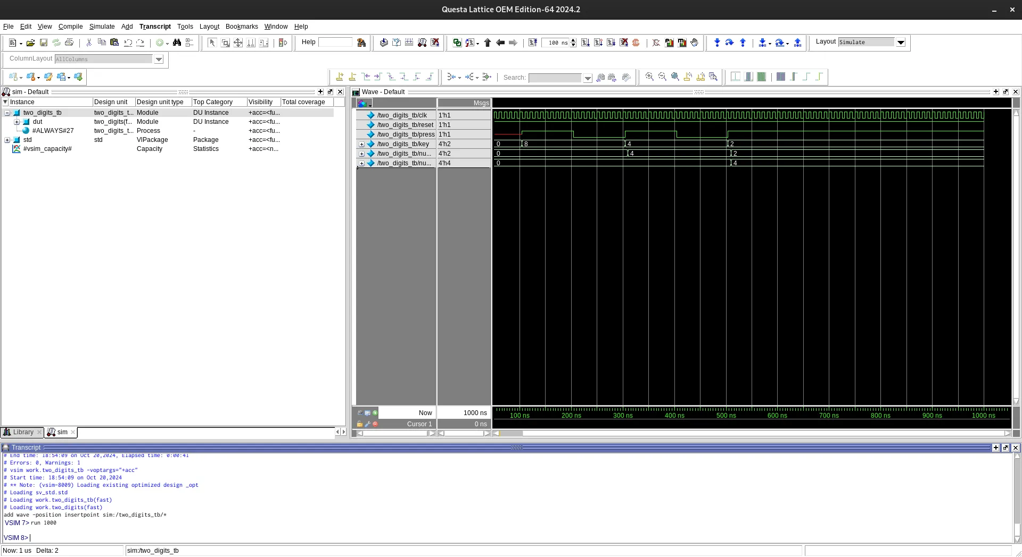Screen dimensions: 1022x557
Task: Open the Simulate menu
Action: tap(102, 27)
